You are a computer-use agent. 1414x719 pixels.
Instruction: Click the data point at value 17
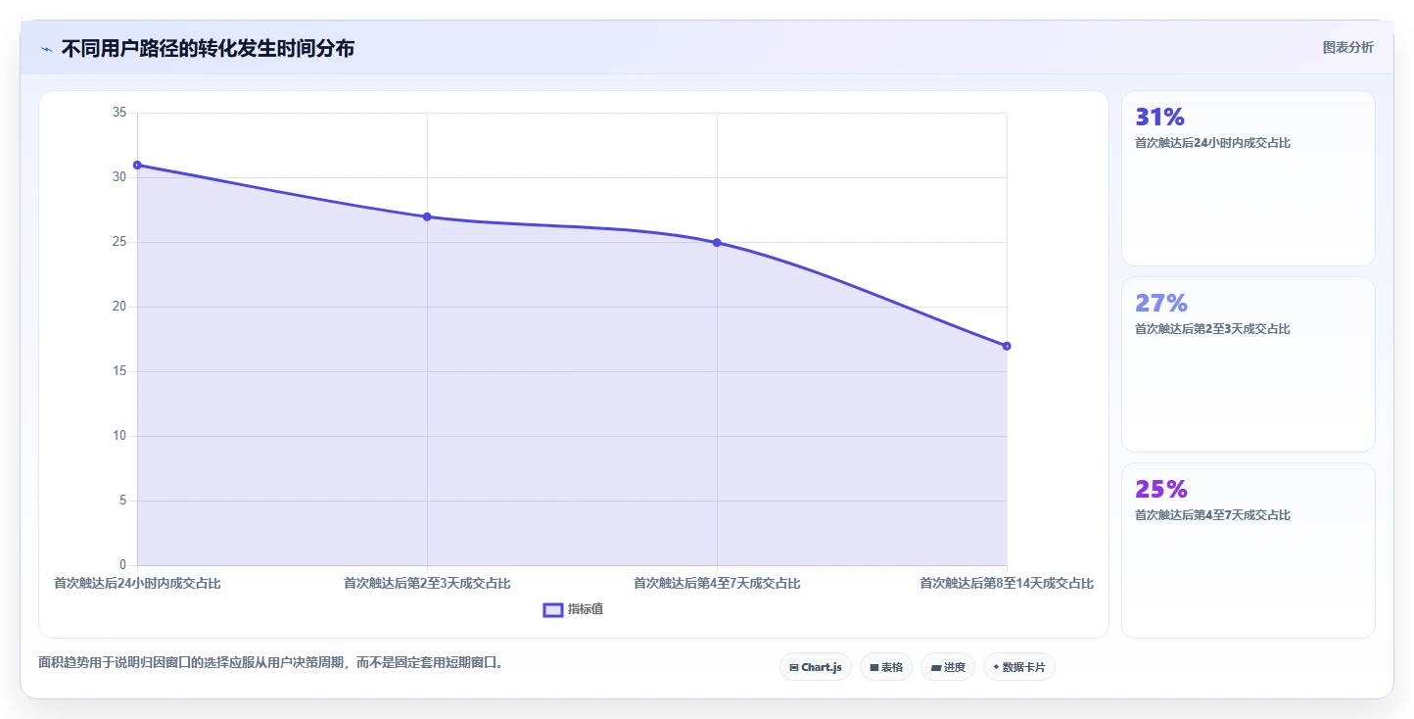point(1007,346)
